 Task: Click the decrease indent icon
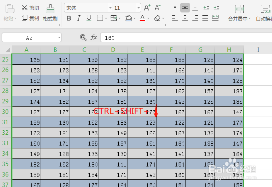(206, 8)
